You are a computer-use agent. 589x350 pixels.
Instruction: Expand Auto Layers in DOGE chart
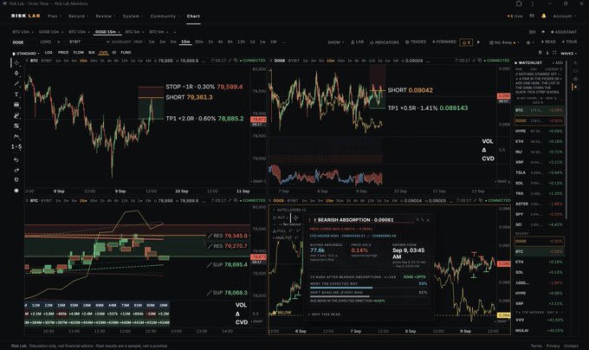coord(288,210)
